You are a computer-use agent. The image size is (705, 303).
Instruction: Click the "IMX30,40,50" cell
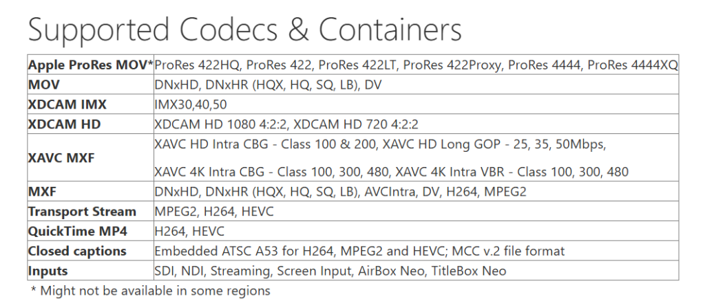click(191, 104)
